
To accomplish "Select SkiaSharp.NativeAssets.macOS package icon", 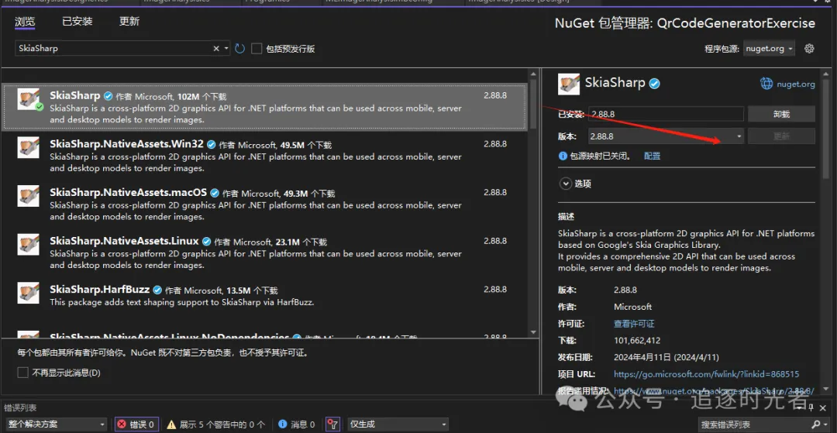I will tap(29, 196).
